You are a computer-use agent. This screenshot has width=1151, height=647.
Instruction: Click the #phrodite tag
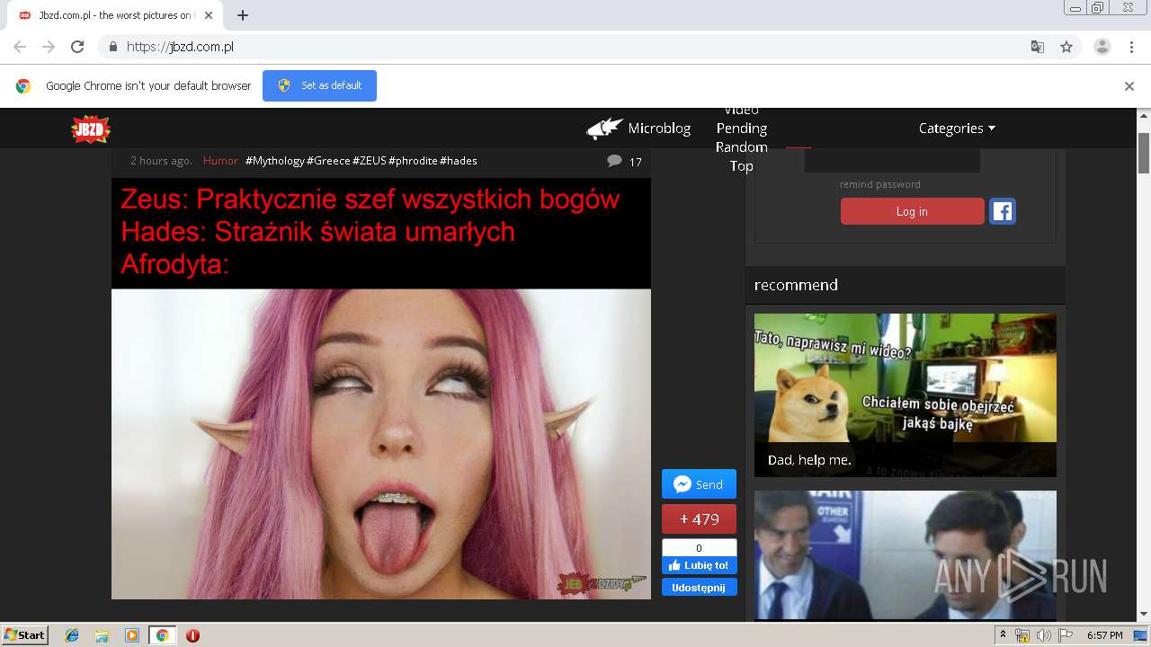pos(413,161)
